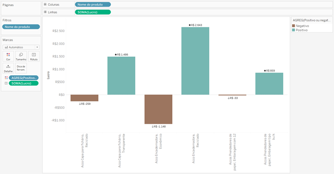
Task: Open the Tamanho size marks card
Action: [21, 56]
